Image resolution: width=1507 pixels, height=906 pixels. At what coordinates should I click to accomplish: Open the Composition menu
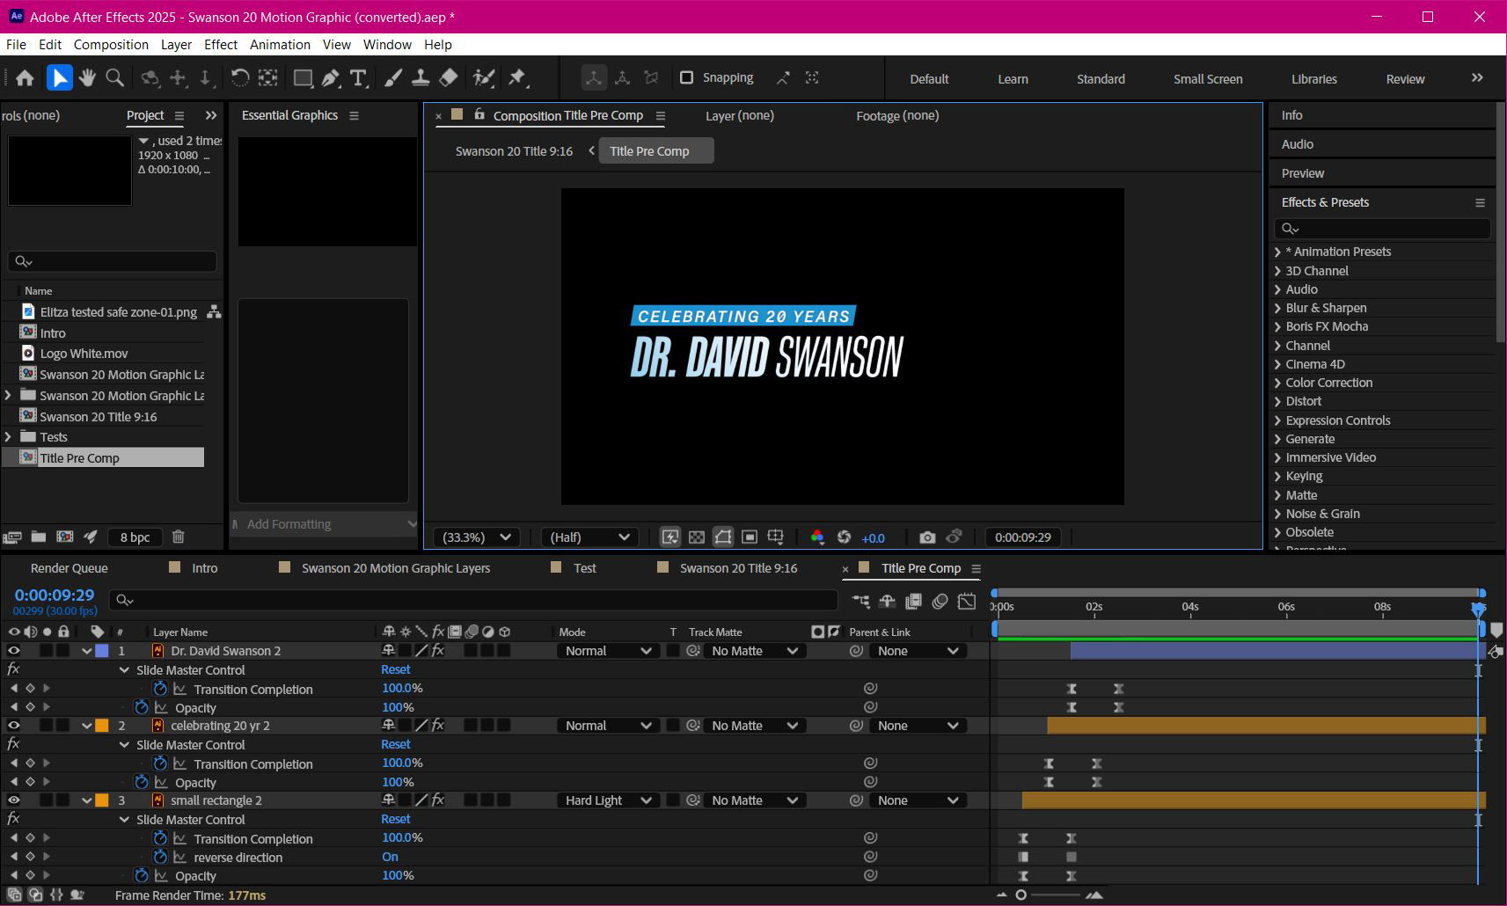point(111,45)
